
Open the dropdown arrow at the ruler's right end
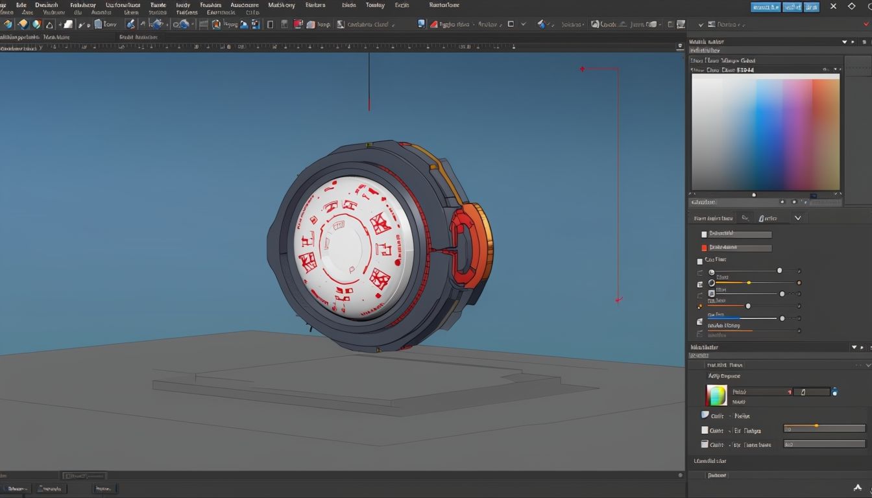[x=679, y=47]
